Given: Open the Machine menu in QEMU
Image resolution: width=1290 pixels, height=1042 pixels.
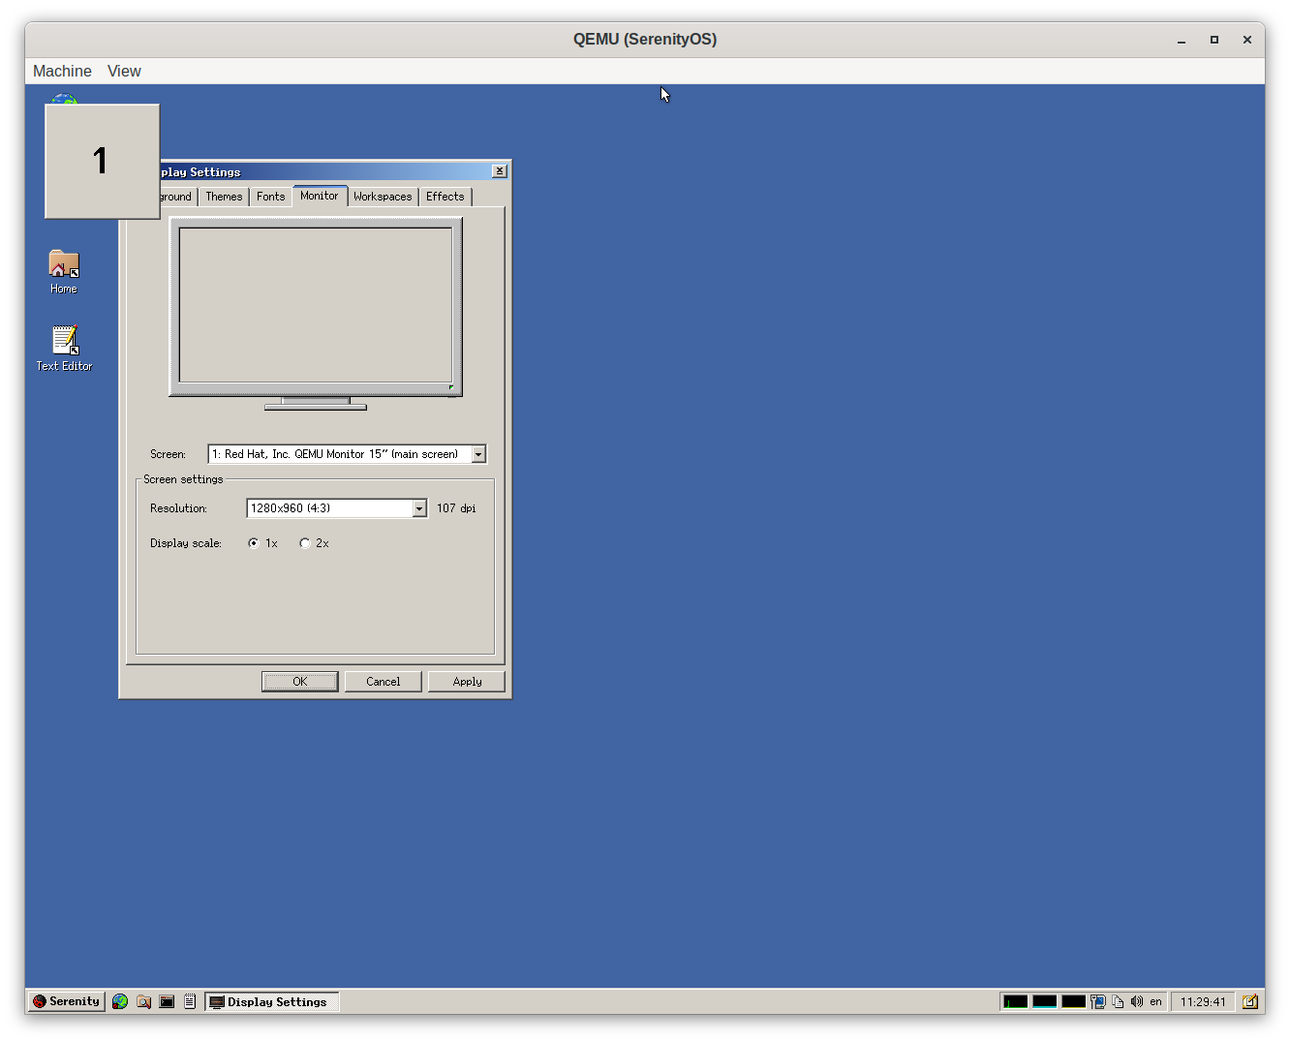Looking at the screenshot, I should (62, 71).
